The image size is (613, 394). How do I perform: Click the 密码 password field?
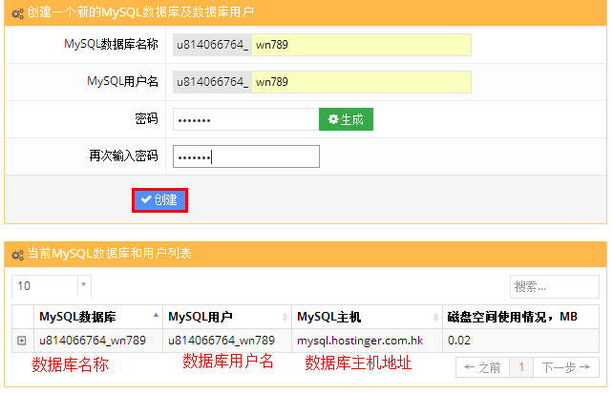pos(245,119)
